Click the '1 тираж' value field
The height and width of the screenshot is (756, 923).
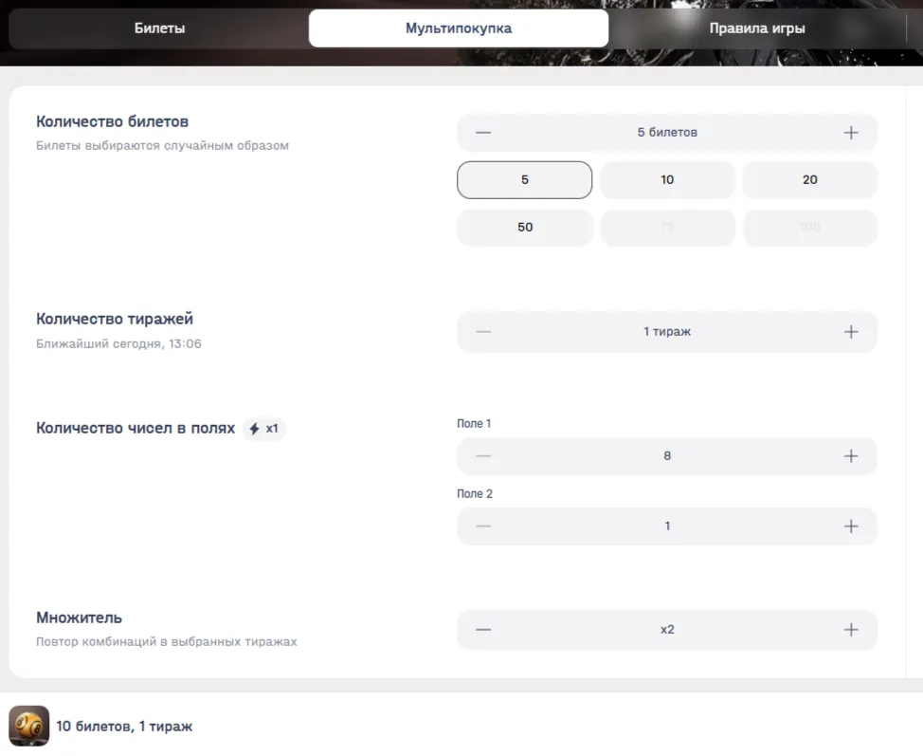[x=667, y=332]
